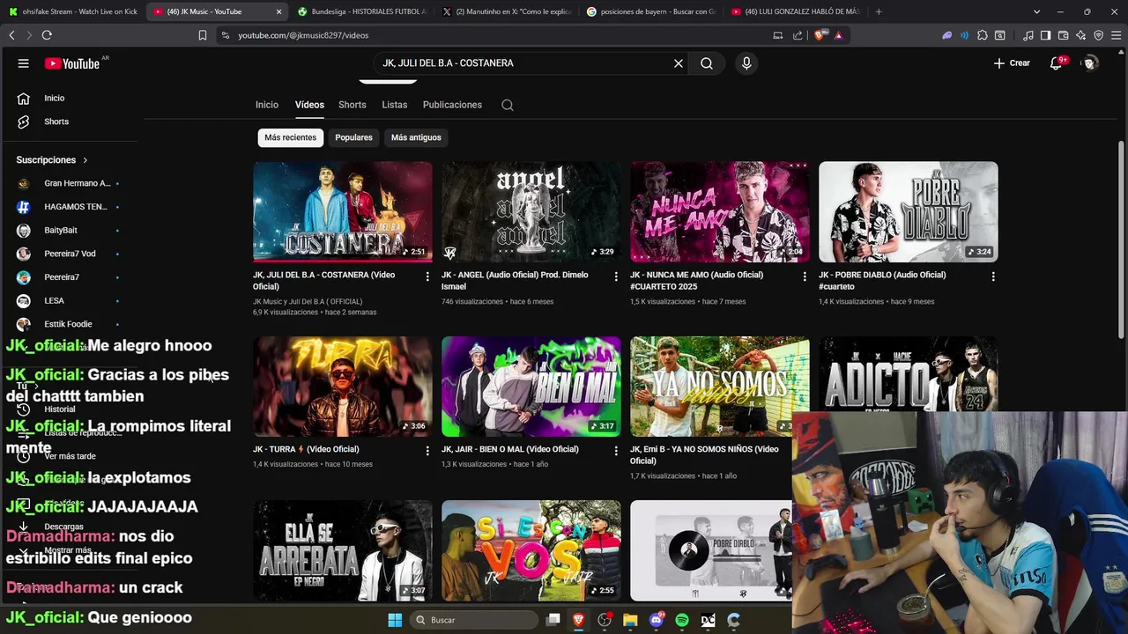Open Brave Rewards triangle icon

pyautogui.click(x=838, y=35)
